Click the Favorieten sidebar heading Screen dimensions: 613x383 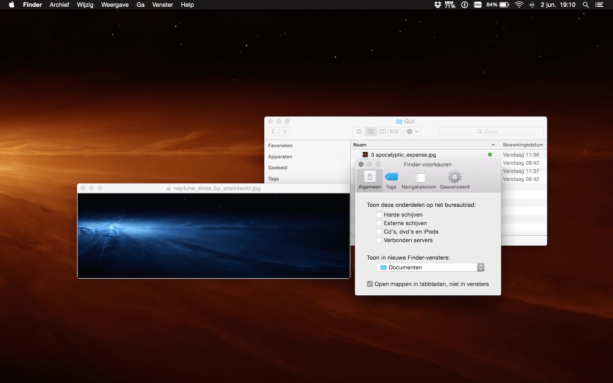[280, 146]
